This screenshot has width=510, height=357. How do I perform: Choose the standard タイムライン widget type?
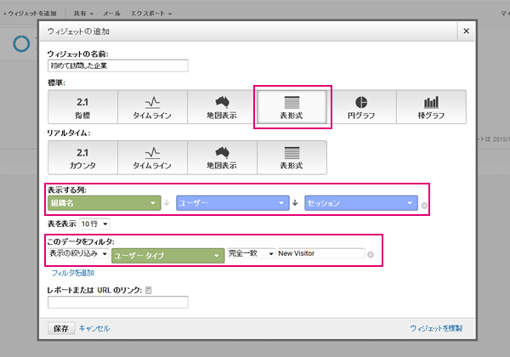coord(153,106)
